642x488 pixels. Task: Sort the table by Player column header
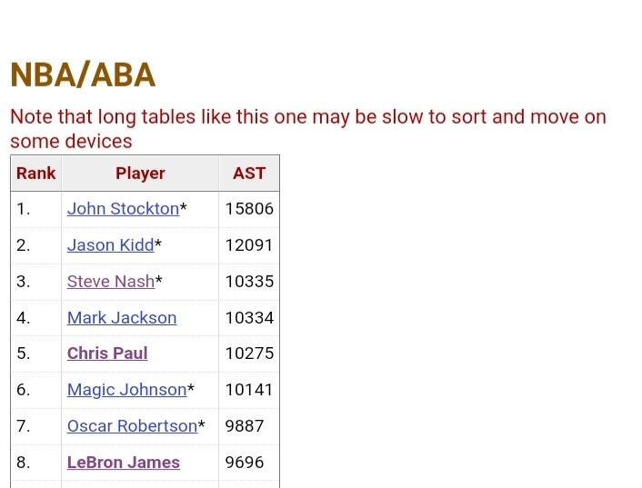coord(140,173)
